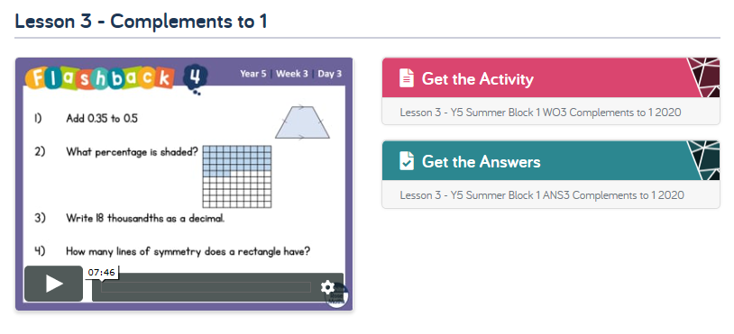Open the Get the Activity banner

click(x=550, y=77)
